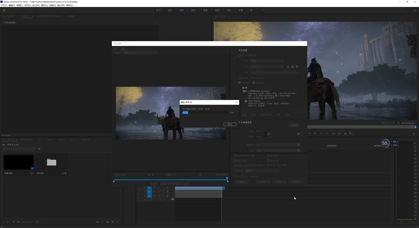Open the export preset dropdown
419x228 pixels.
tap(267, 66)
